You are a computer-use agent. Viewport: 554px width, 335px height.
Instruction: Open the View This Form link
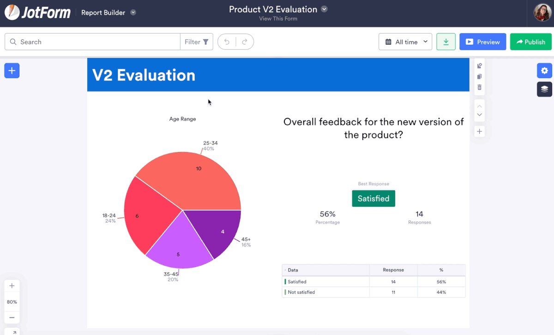tap(278, 19)
